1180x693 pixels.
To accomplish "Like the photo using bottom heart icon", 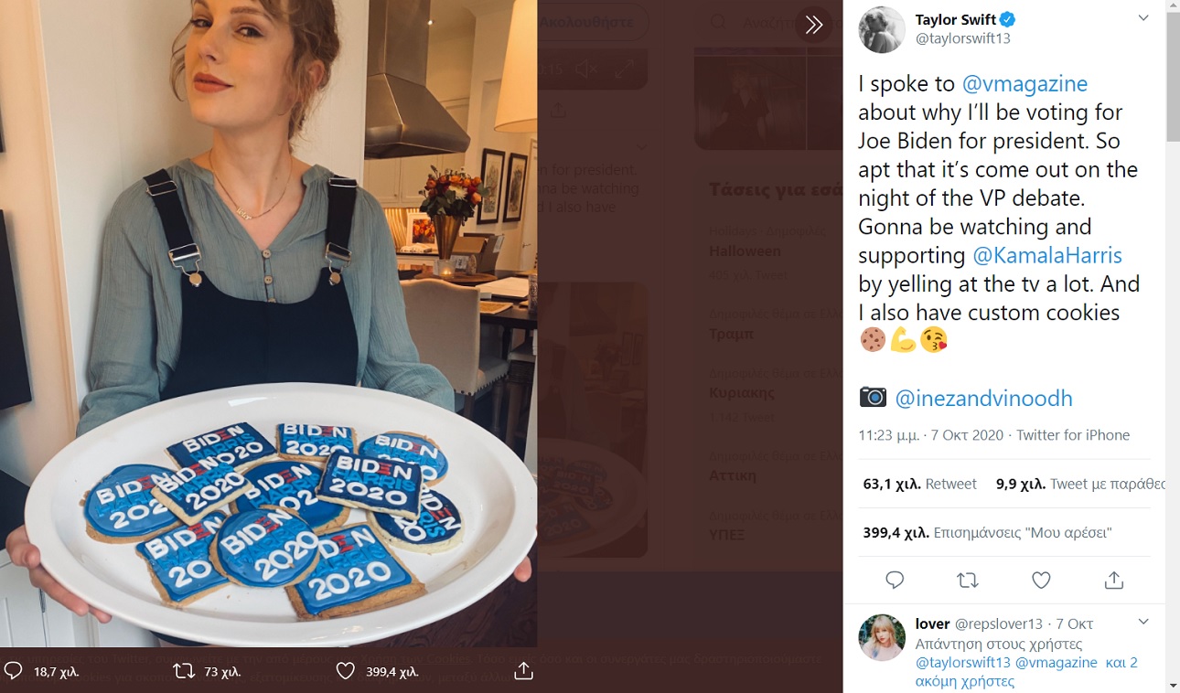I will click(345, 671).
